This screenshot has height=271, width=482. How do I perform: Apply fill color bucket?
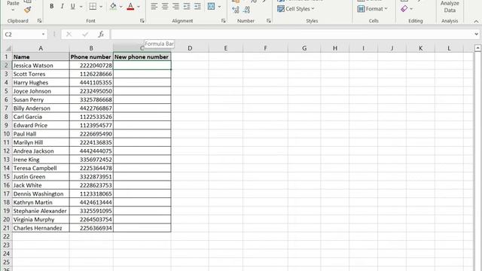(113, 6)
